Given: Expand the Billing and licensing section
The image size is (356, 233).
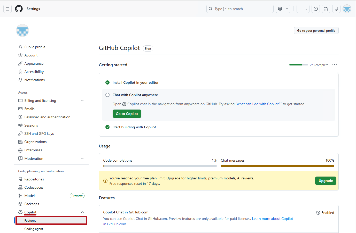Looking at the screenshot, I should click(x=82, y=101).
